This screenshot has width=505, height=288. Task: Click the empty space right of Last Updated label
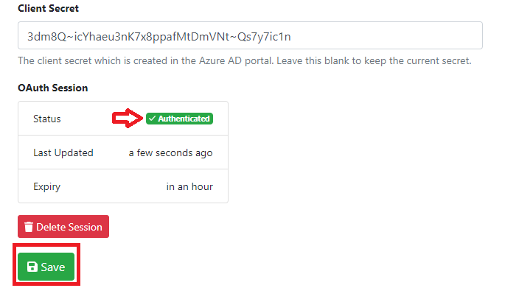111,152
